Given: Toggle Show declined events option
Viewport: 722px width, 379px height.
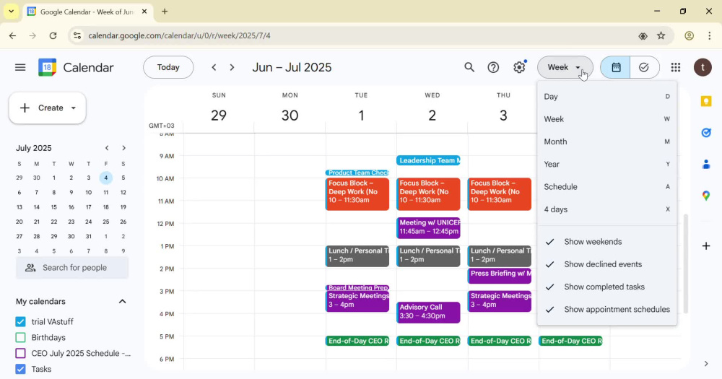Looking at the screenshot, I should tap(607, 264).
